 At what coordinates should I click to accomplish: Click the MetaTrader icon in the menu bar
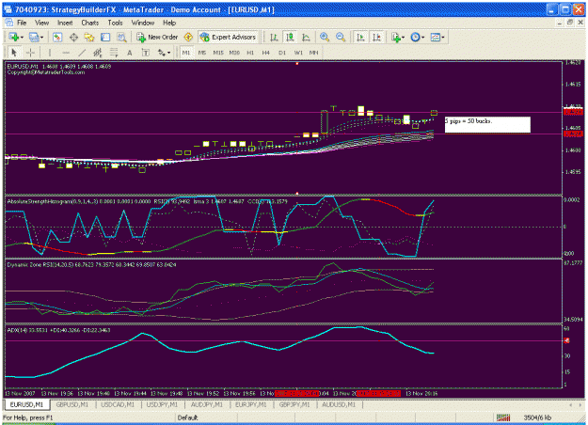(8, 23)
